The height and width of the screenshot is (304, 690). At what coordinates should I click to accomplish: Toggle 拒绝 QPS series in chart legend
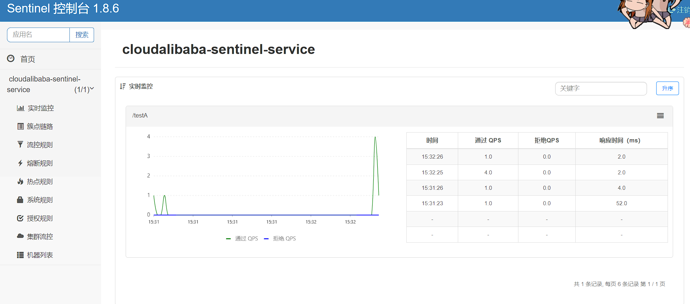(x=280, y=239)
